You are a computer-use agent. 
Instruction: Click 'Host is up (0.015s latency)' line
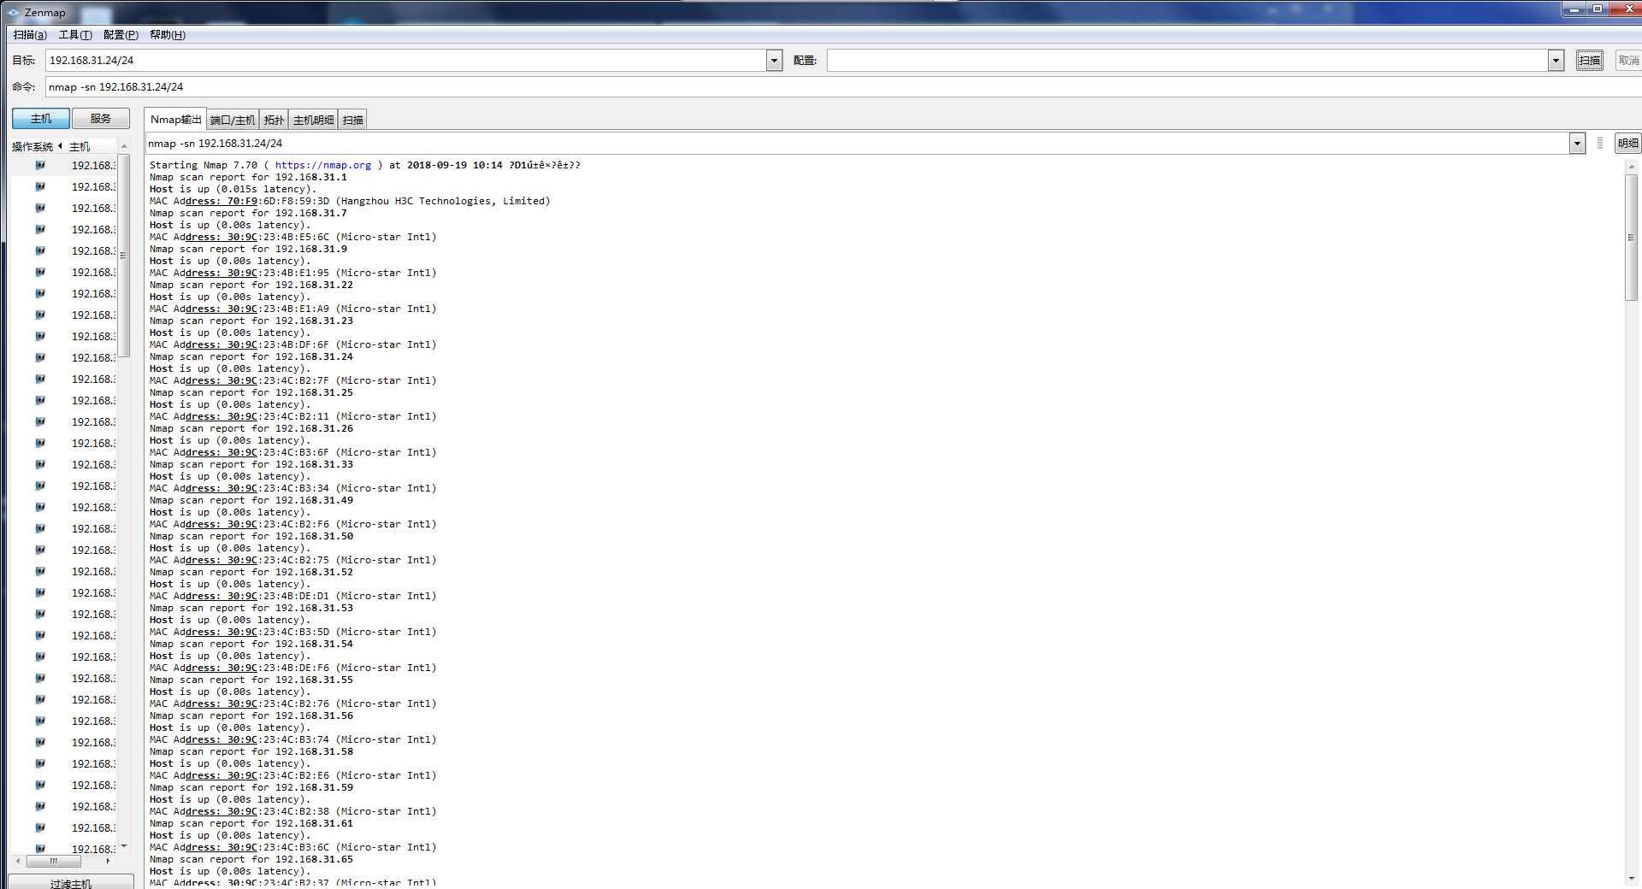click(233, 190)
